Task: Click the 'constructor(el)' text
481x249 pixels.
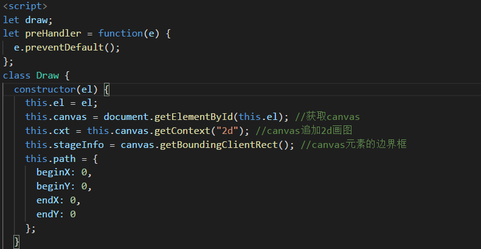Action: [56, 89]
